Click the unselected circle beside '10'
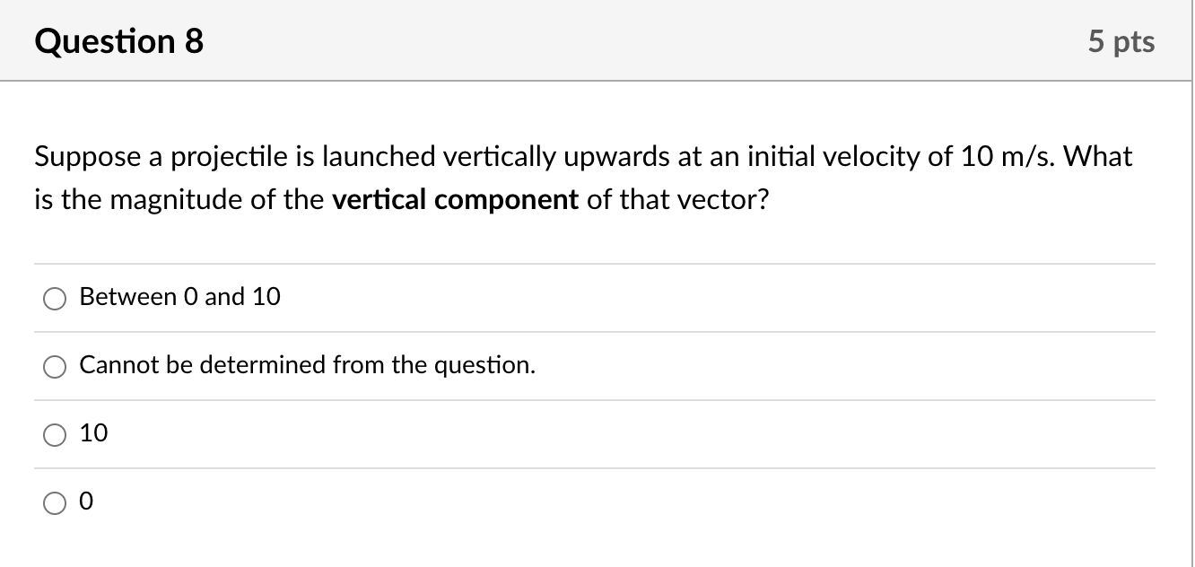Viewport: 1195px width, 567px height. point(55,435)
